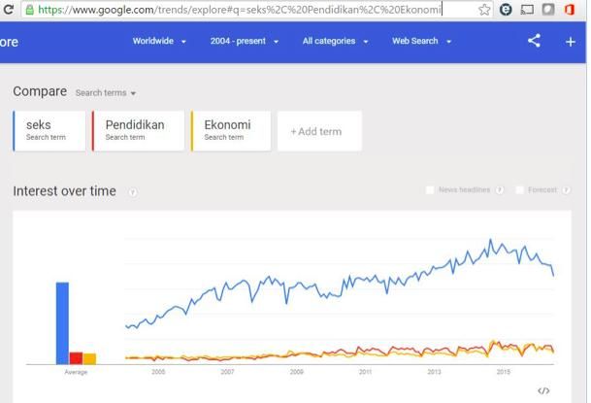This screenshot has height=403, width=591.
Task: Open the Web Search type dropdown
Action: pyautogui.click(x=421, y=41)
